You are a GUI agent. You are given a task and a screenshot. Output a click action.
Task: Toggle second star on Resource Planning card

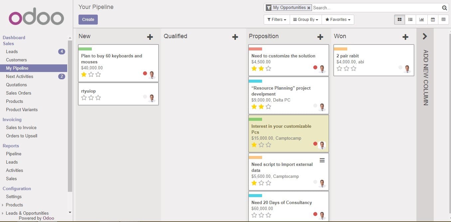(261, 107)
